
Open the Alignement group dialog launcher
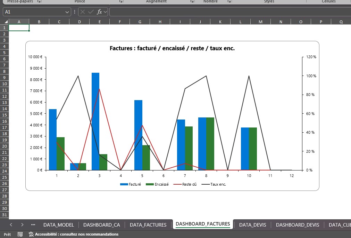[191, 1]
